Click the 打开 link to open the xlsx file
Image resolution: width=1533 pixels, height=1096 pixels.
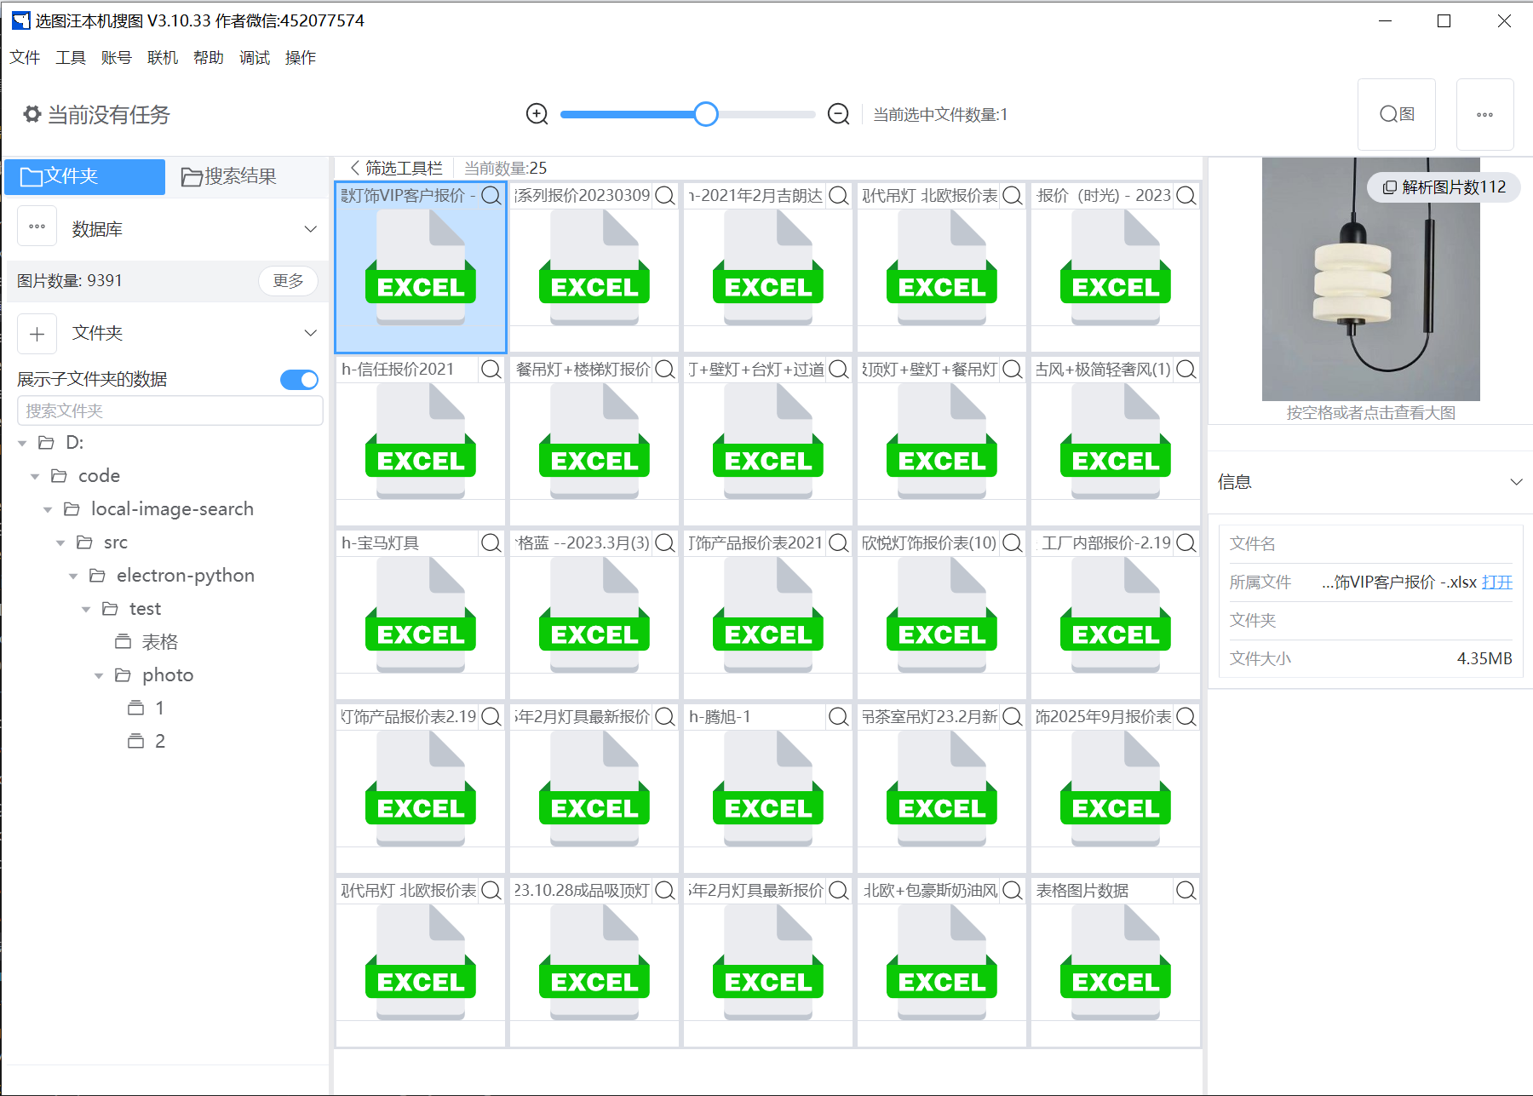point(1497,582)
